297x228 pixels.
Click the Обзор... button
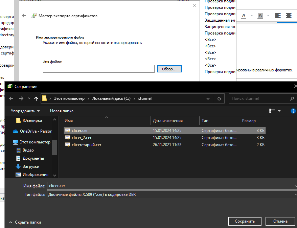pos(169,69)
